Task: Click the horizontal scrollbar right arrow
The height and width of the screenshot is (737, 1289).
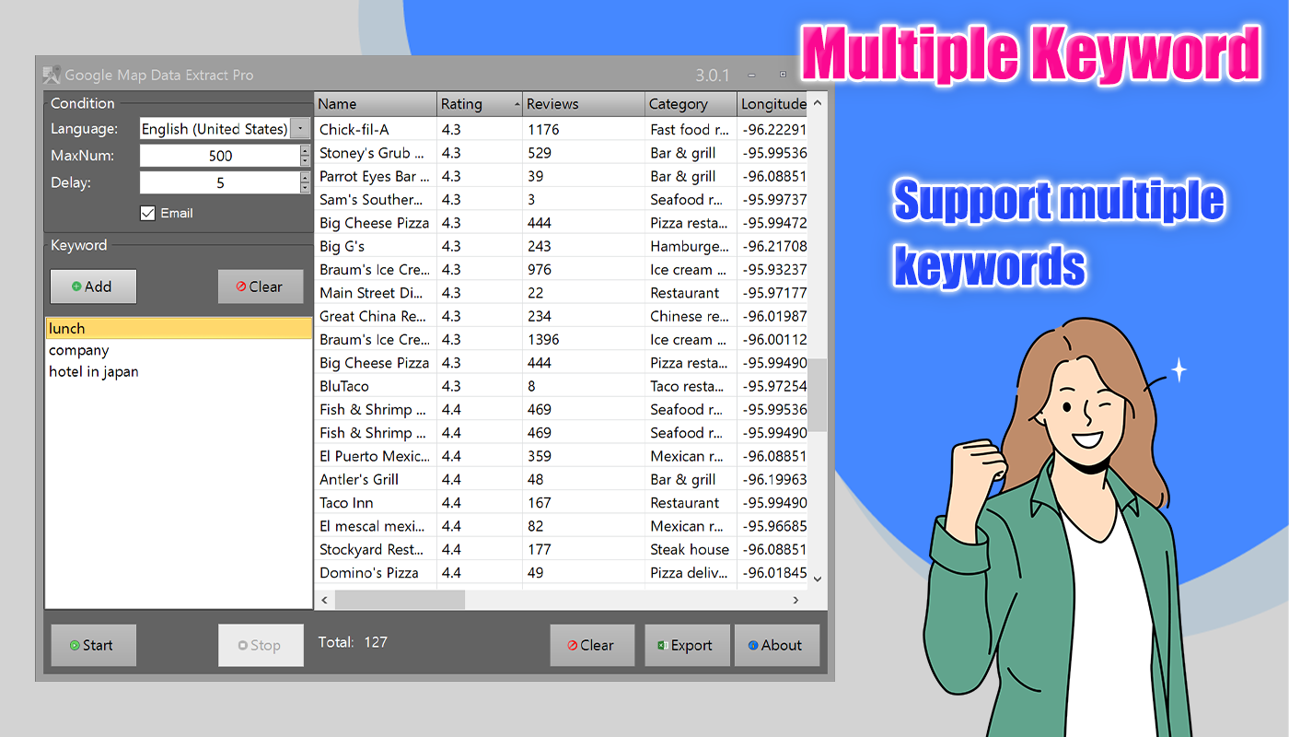Action: click(x=795, y=600)
